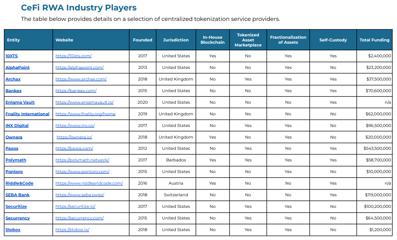Visit the https://10xts.com/ website link
Viewport: 397px width, 240px height.
click(73, 56)
